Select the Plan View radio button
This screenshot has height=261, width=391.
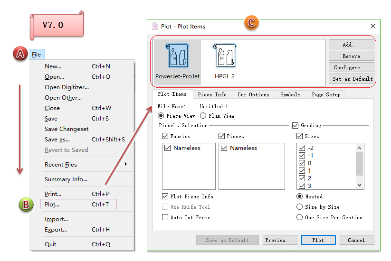click(x=203, y=116)
